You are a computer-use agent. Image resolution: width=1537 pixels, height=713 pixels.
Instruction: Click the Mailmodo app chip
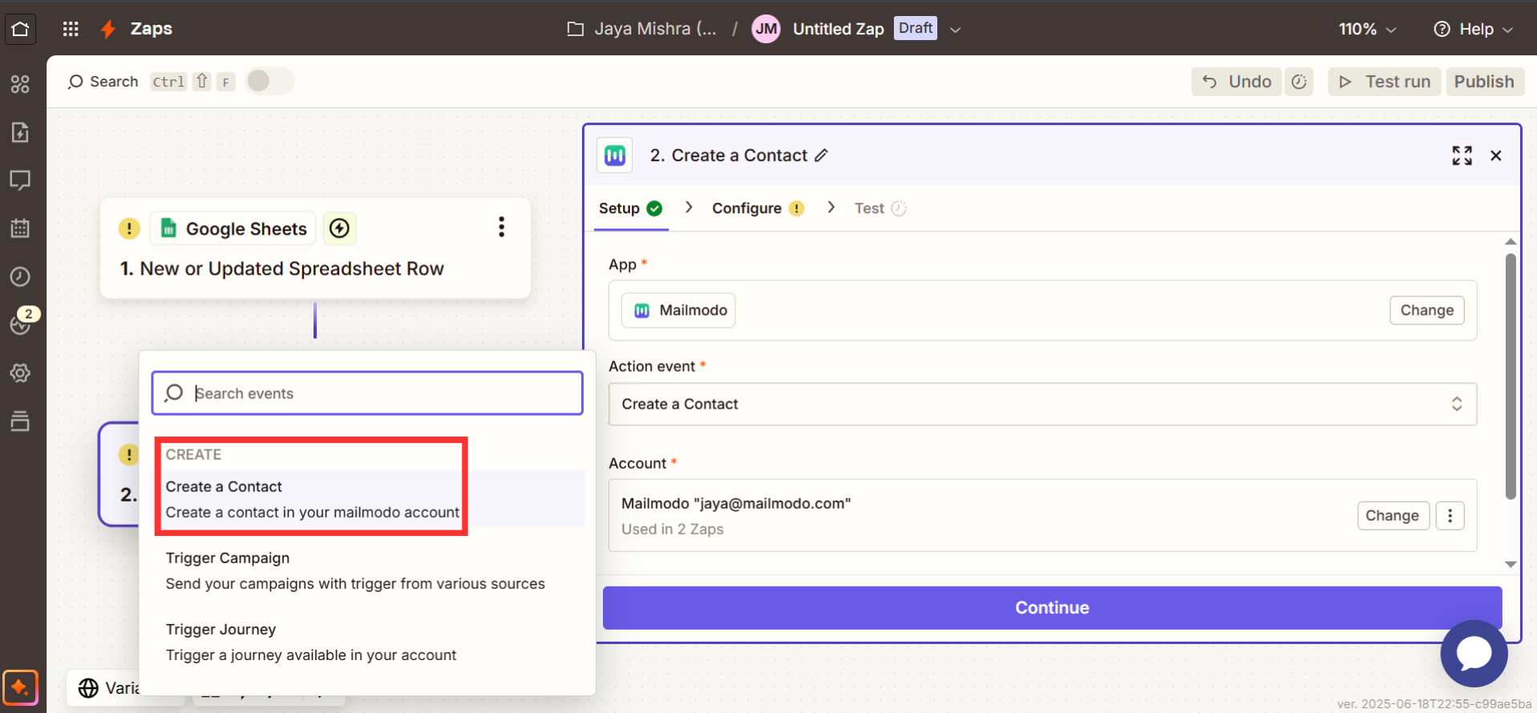tap(678, 310)
